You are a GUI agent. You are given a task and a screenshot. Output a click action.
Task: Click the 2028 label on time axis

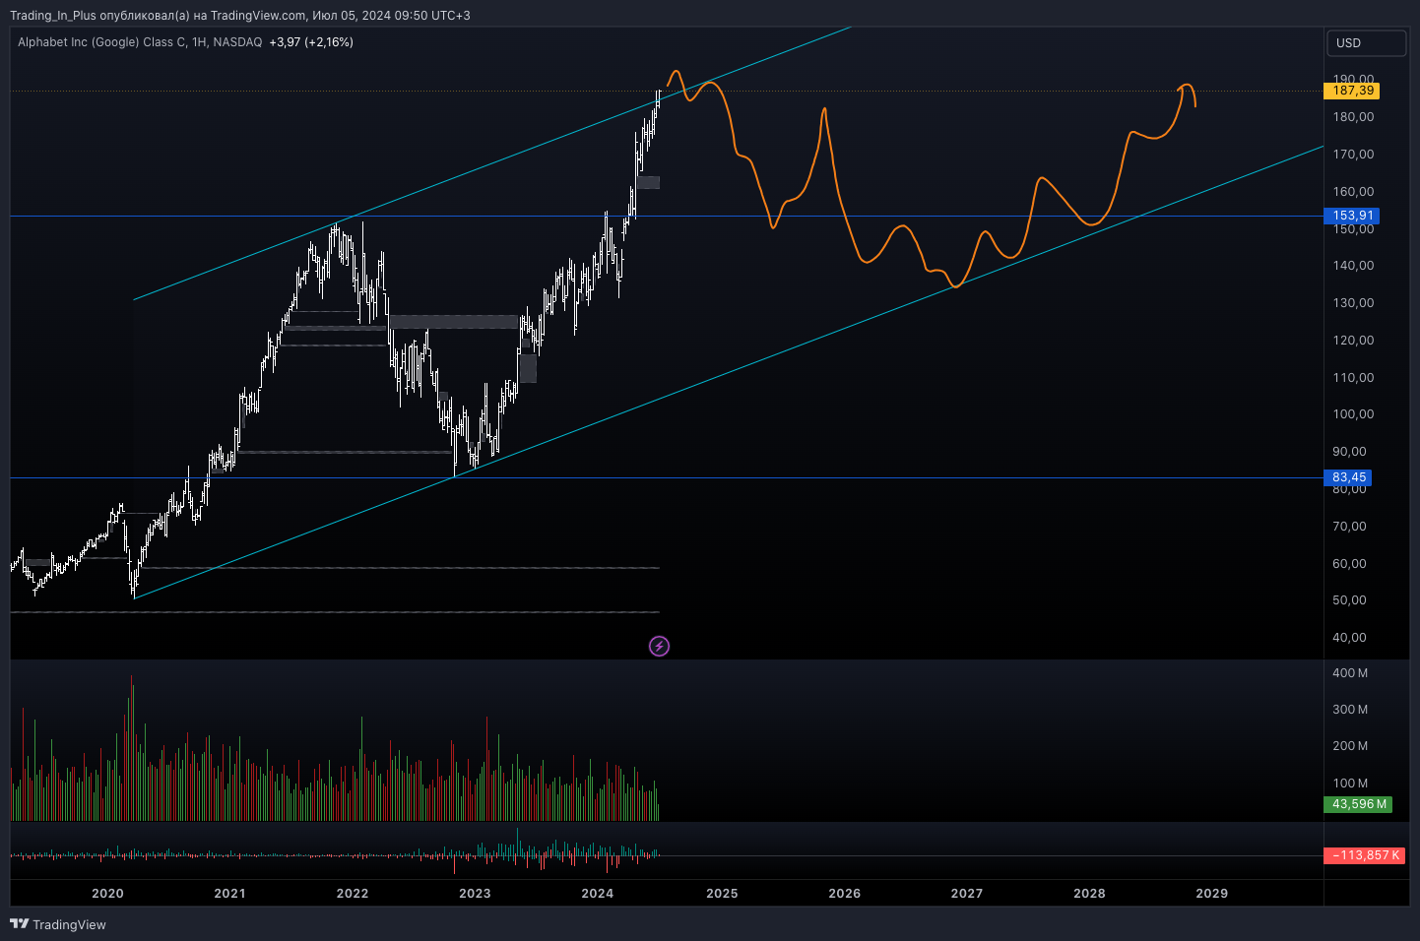click(1089, 894)
